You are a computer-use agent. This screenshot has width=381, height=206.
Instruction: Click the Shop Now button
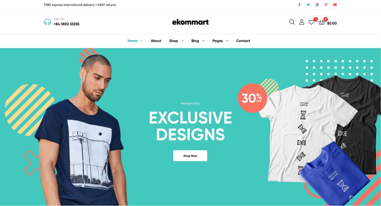tap(190, 156)
